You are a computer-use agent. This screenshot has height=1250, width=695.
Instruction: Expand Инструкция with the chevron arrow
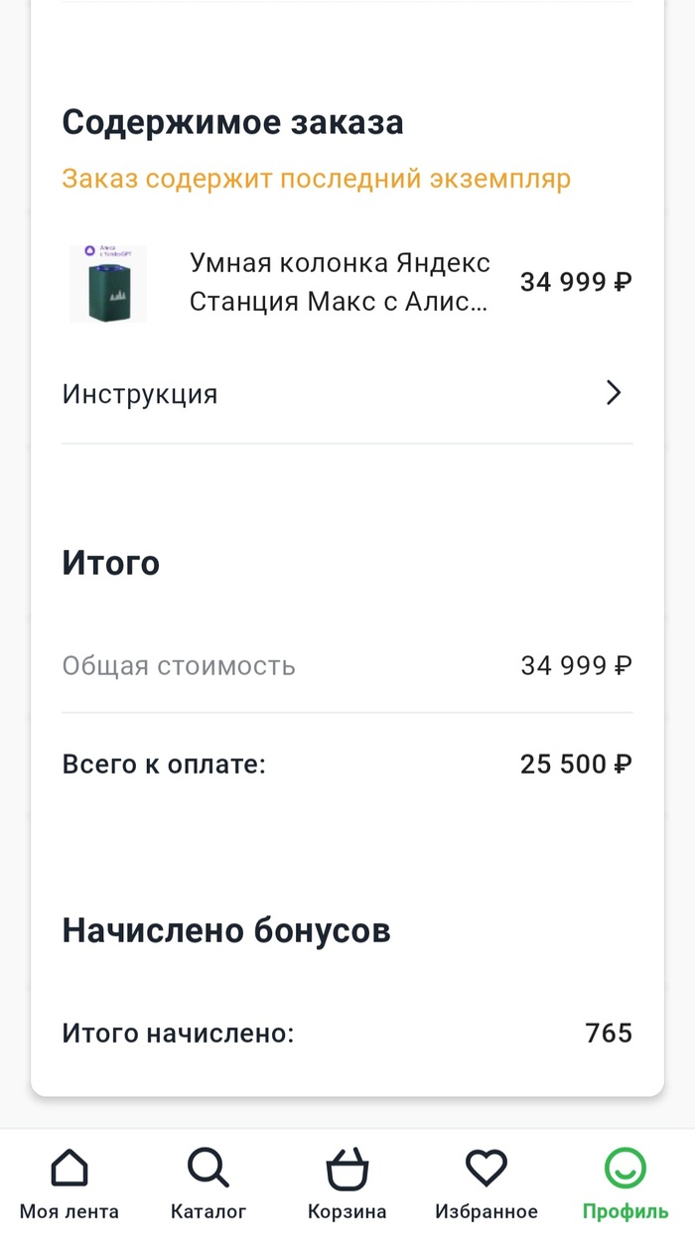tap(614, 393)
